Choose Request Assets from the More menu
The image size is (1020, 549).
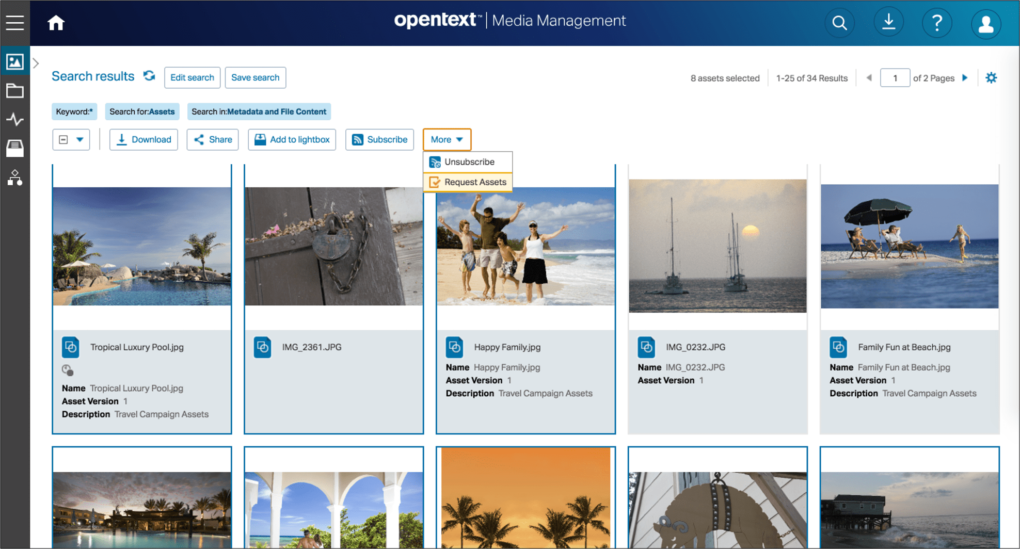[x=474, y=182]
